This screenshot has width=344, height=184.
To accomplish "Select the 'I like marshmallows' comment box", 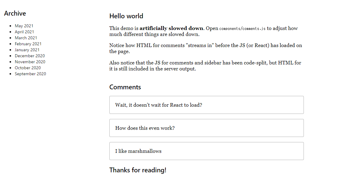I will (x=206, y=151).
